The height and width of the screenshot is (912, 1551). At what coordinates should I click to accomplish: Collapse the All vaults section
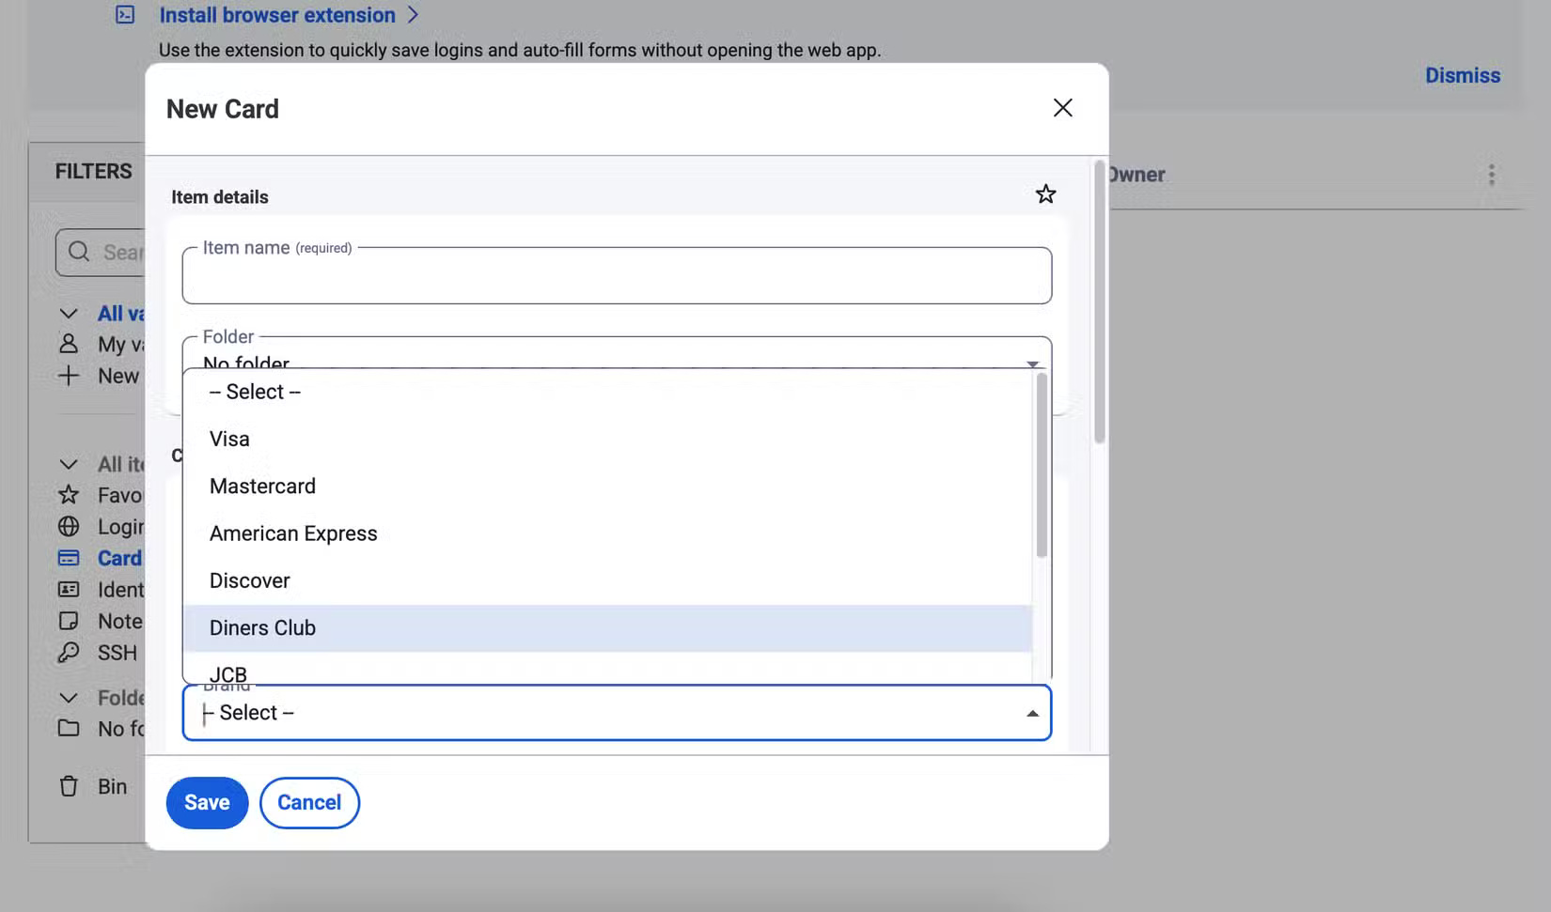(x=68, y=313)
